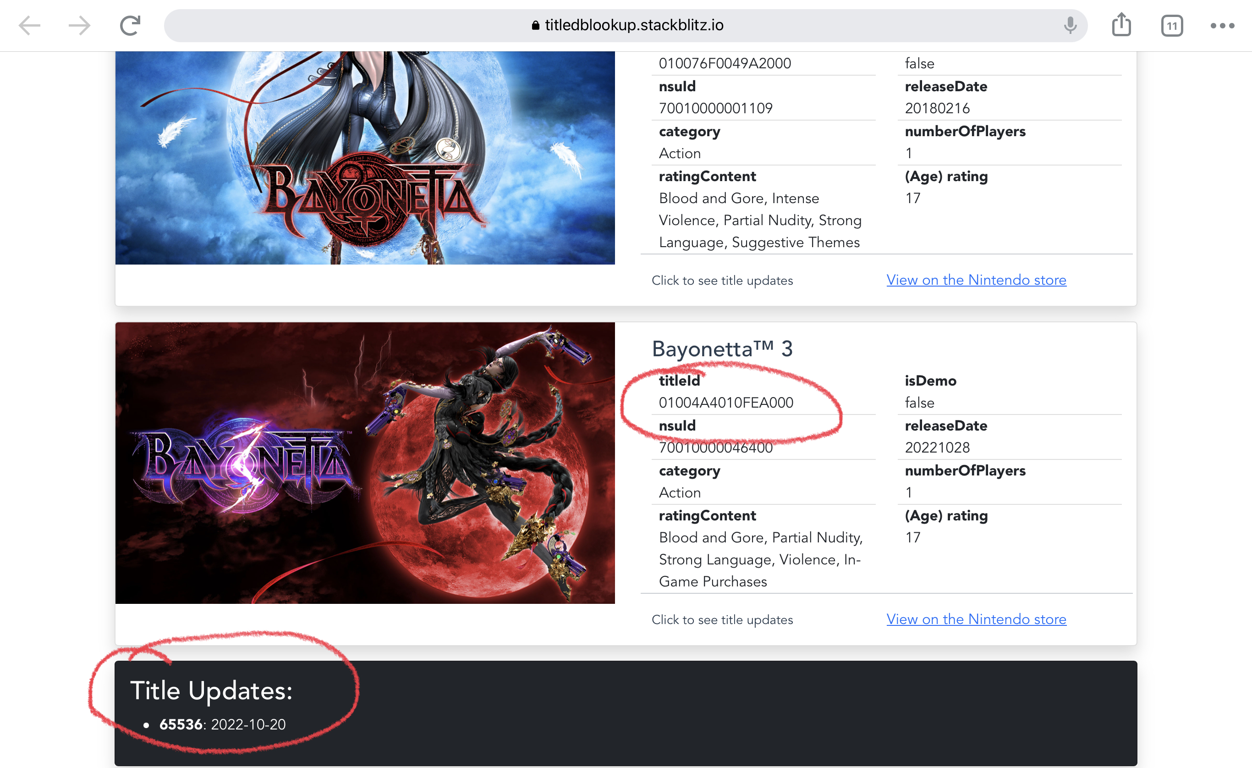The height and width of the screenshot is (768, 1252).
Task: Select the update entry 65536: 2022-10-20
Action: [222, 724]
